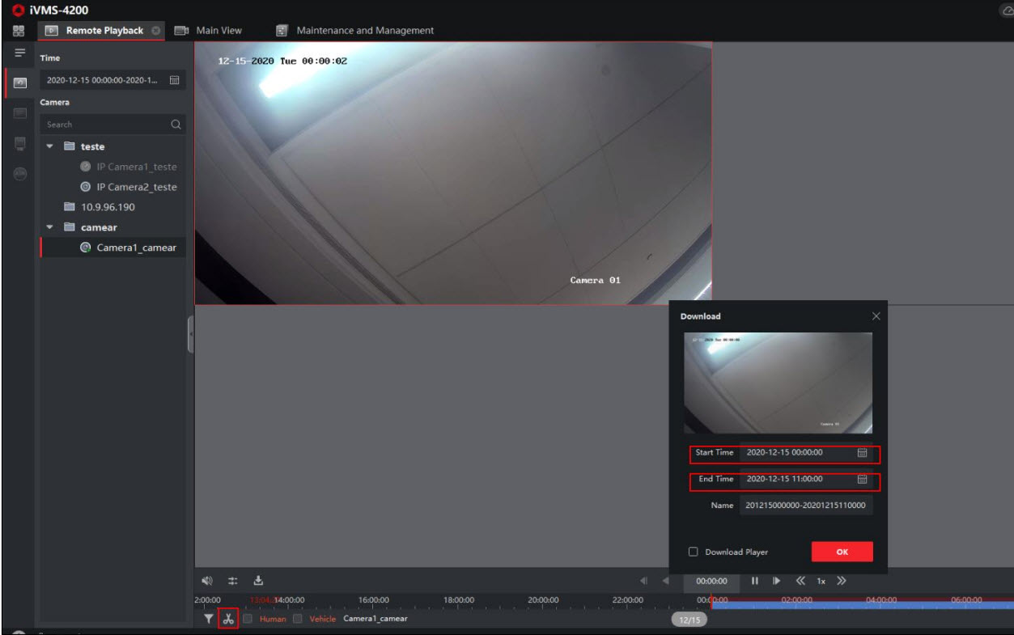Open the Start Time calendar picker
This screenshot has height=635, width=1014.
(x=862, y=453)
